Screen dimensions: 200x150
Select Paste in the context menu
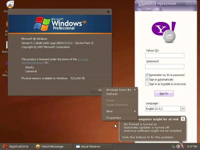120,100
